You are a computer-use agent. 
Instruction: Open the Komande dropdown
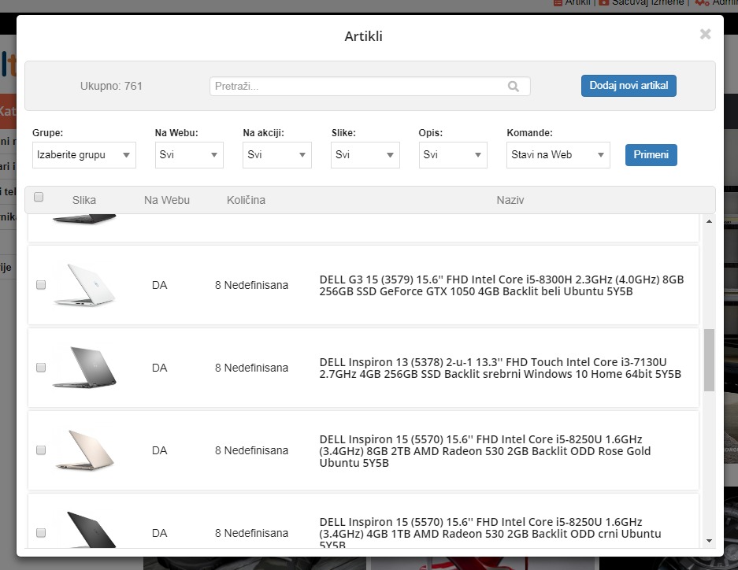[558, 155]
